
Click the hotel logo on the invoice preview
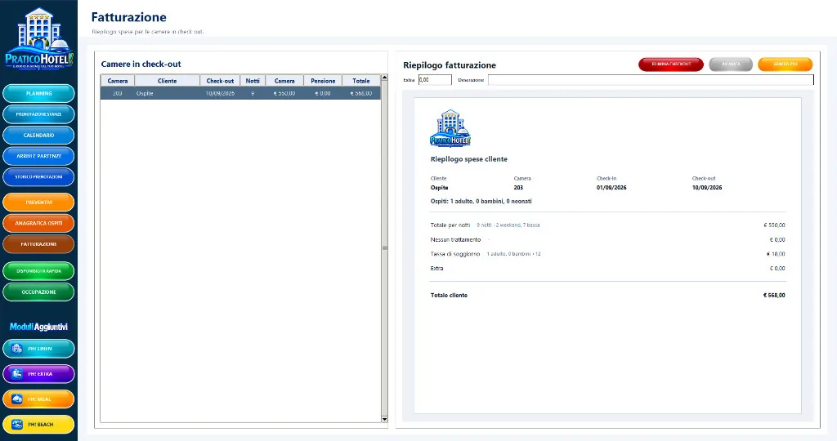point(450,128)
